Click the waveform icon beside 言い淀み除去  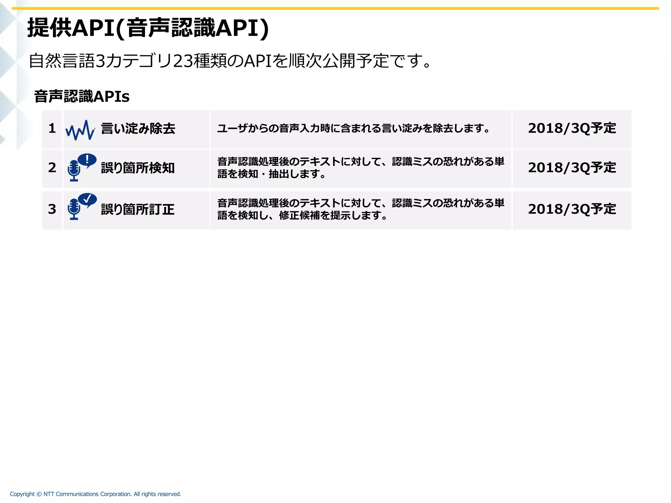[80, 130]
